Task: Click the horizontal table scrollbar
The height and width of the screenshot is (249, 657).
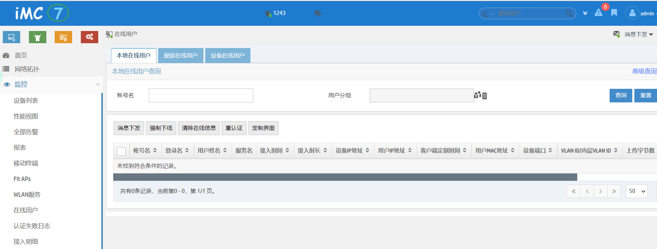Action: [x=345, y=177]
